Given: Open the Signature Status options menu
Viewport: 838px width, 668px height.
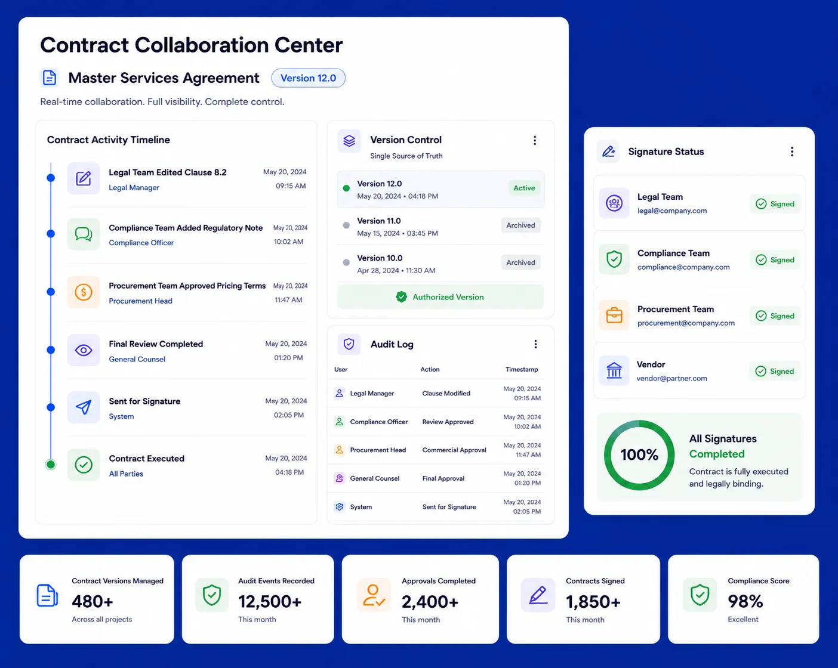Looking at the screenshot, I should point(792,151).
